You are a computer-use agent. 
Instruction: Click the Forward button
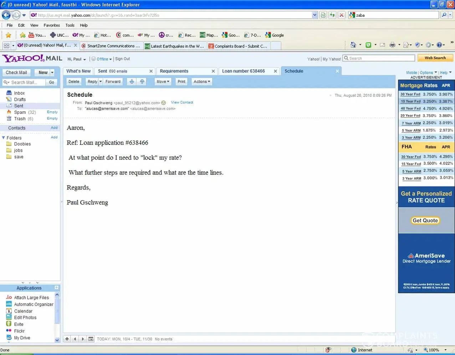113,82
